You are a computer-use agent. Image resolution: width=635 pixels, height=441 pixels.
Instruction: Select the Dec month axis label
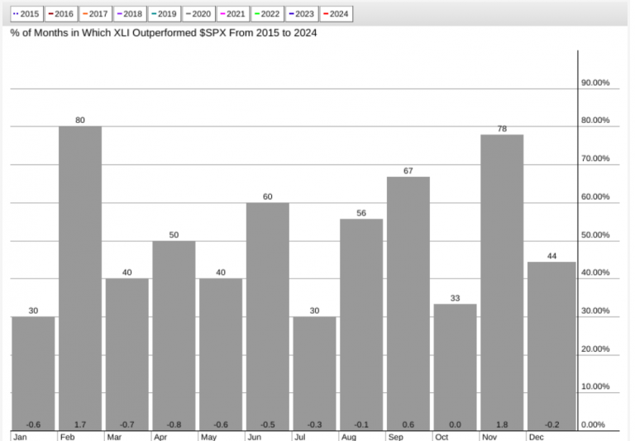point(536,437)
